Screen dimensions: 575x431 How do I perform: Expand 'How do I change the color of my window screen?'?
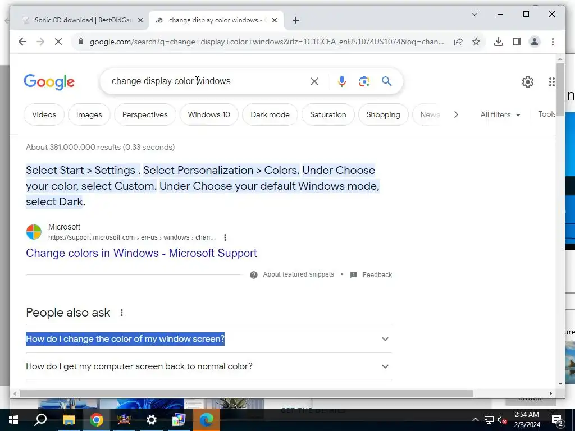[x=209, y=338]
